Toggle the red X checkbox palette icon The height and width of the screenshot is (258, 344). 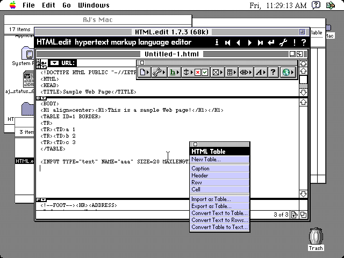(197, 71)
